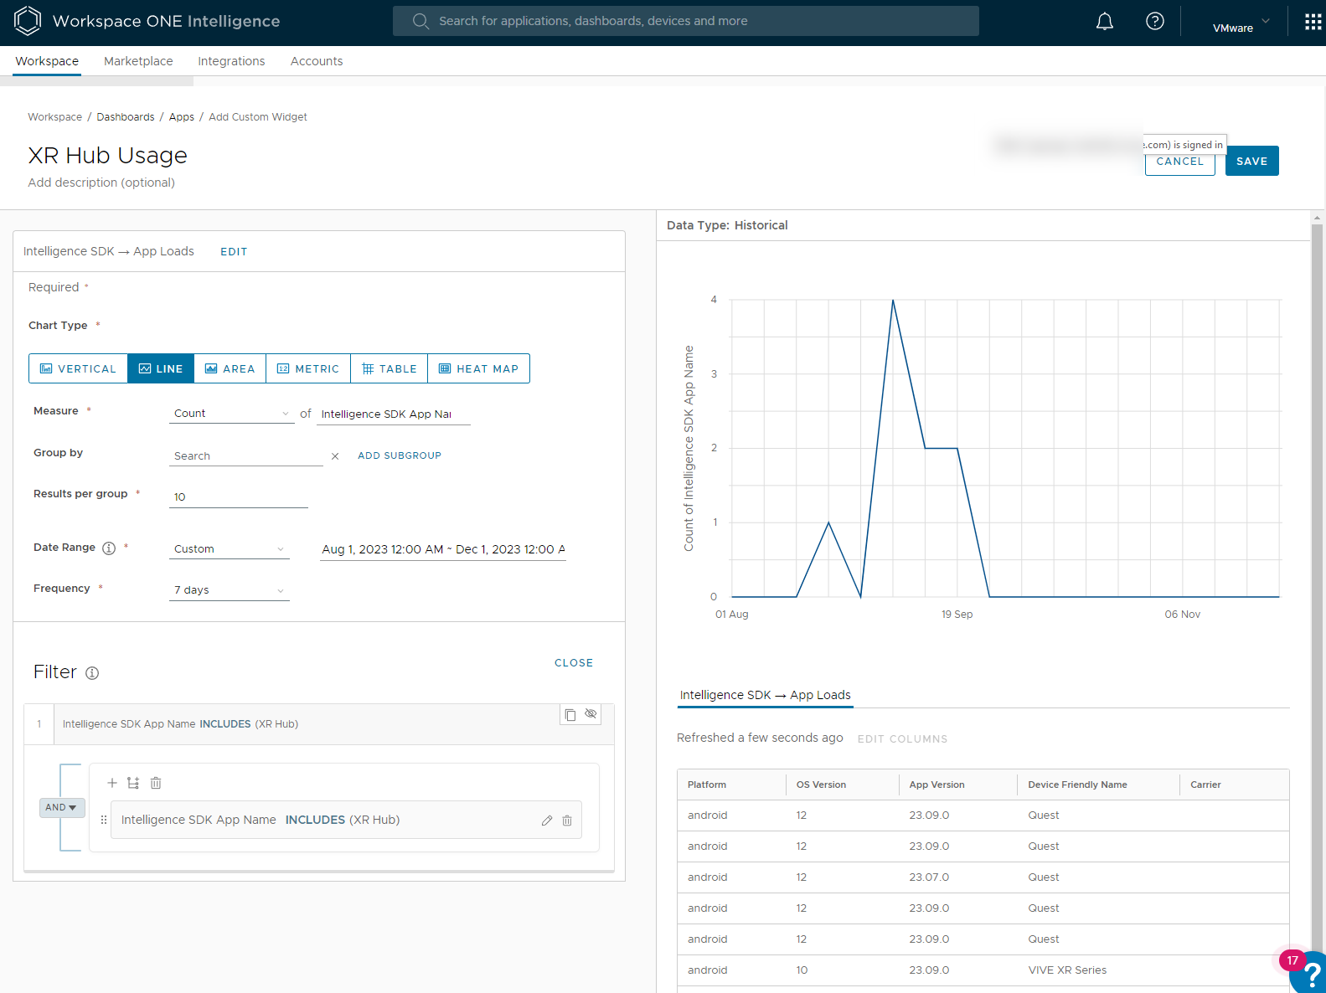Sort by the App Version column header
Viewport: 1326px width, 993px height.
coord(936,785)
